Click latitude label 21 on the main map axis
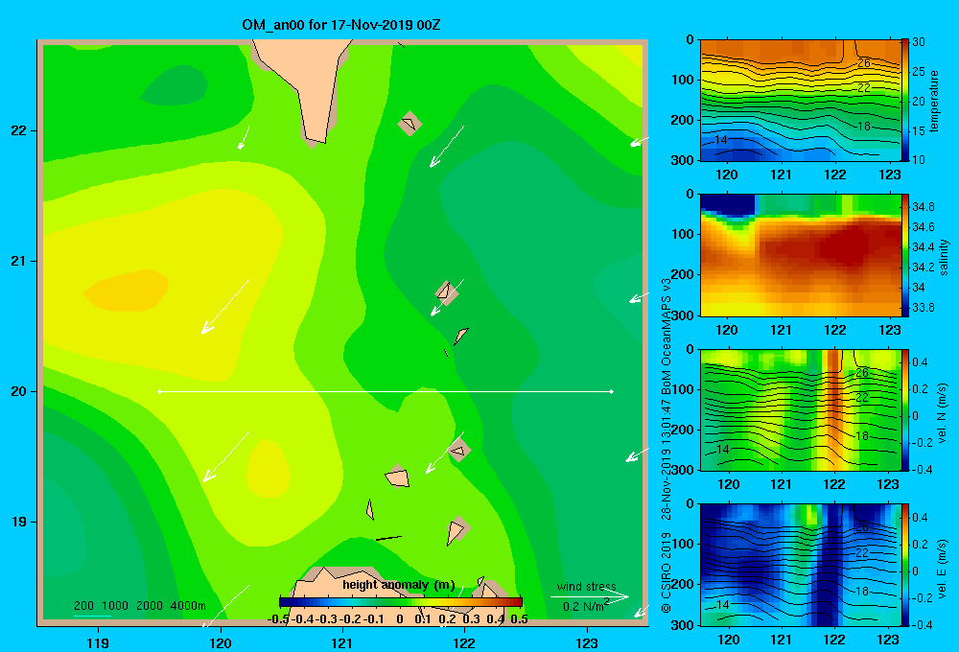This screenshot has width=959, height=652. (x=18, y=261)
